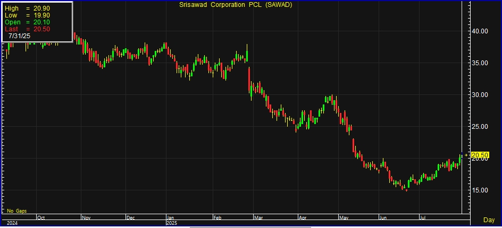Image resolution: width=502 pixels, height=228 pixels.
Task: Click the Jul label on time axis
Action: point(423,218)
